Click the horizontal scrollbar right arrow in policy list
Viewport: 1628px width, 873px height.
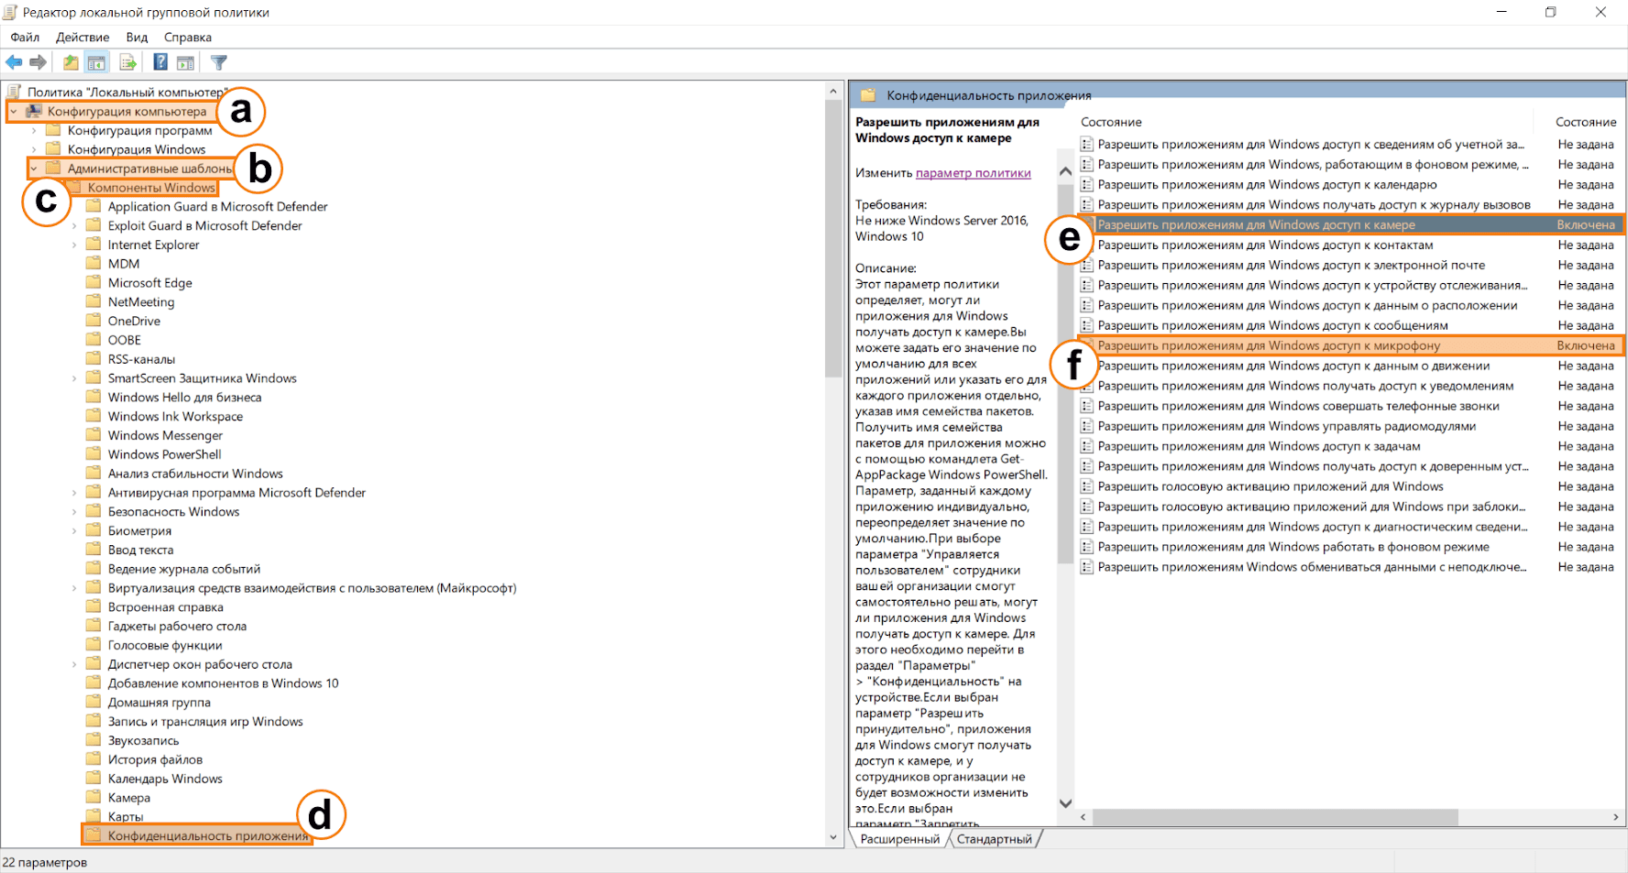point(1616,817)
